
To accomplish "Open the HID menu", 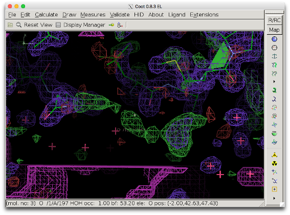I will coord(139,15).
